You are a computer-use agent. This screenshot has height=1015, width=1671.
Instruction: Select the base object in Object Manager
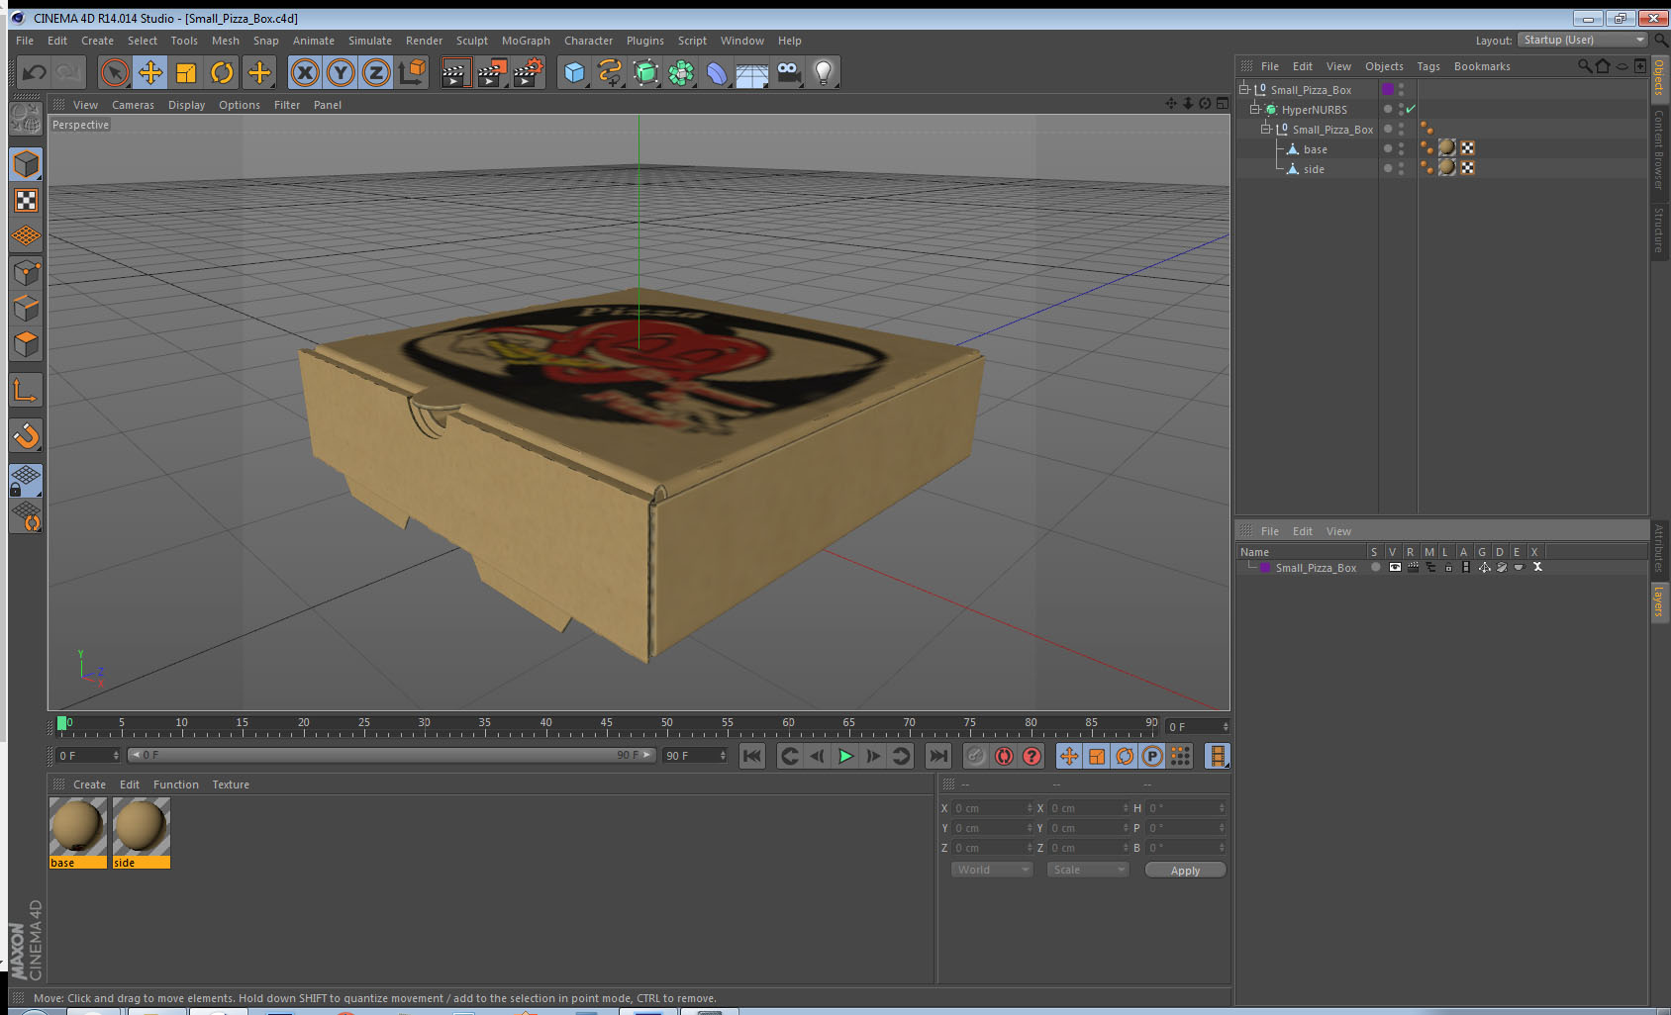coord(1315,149)
